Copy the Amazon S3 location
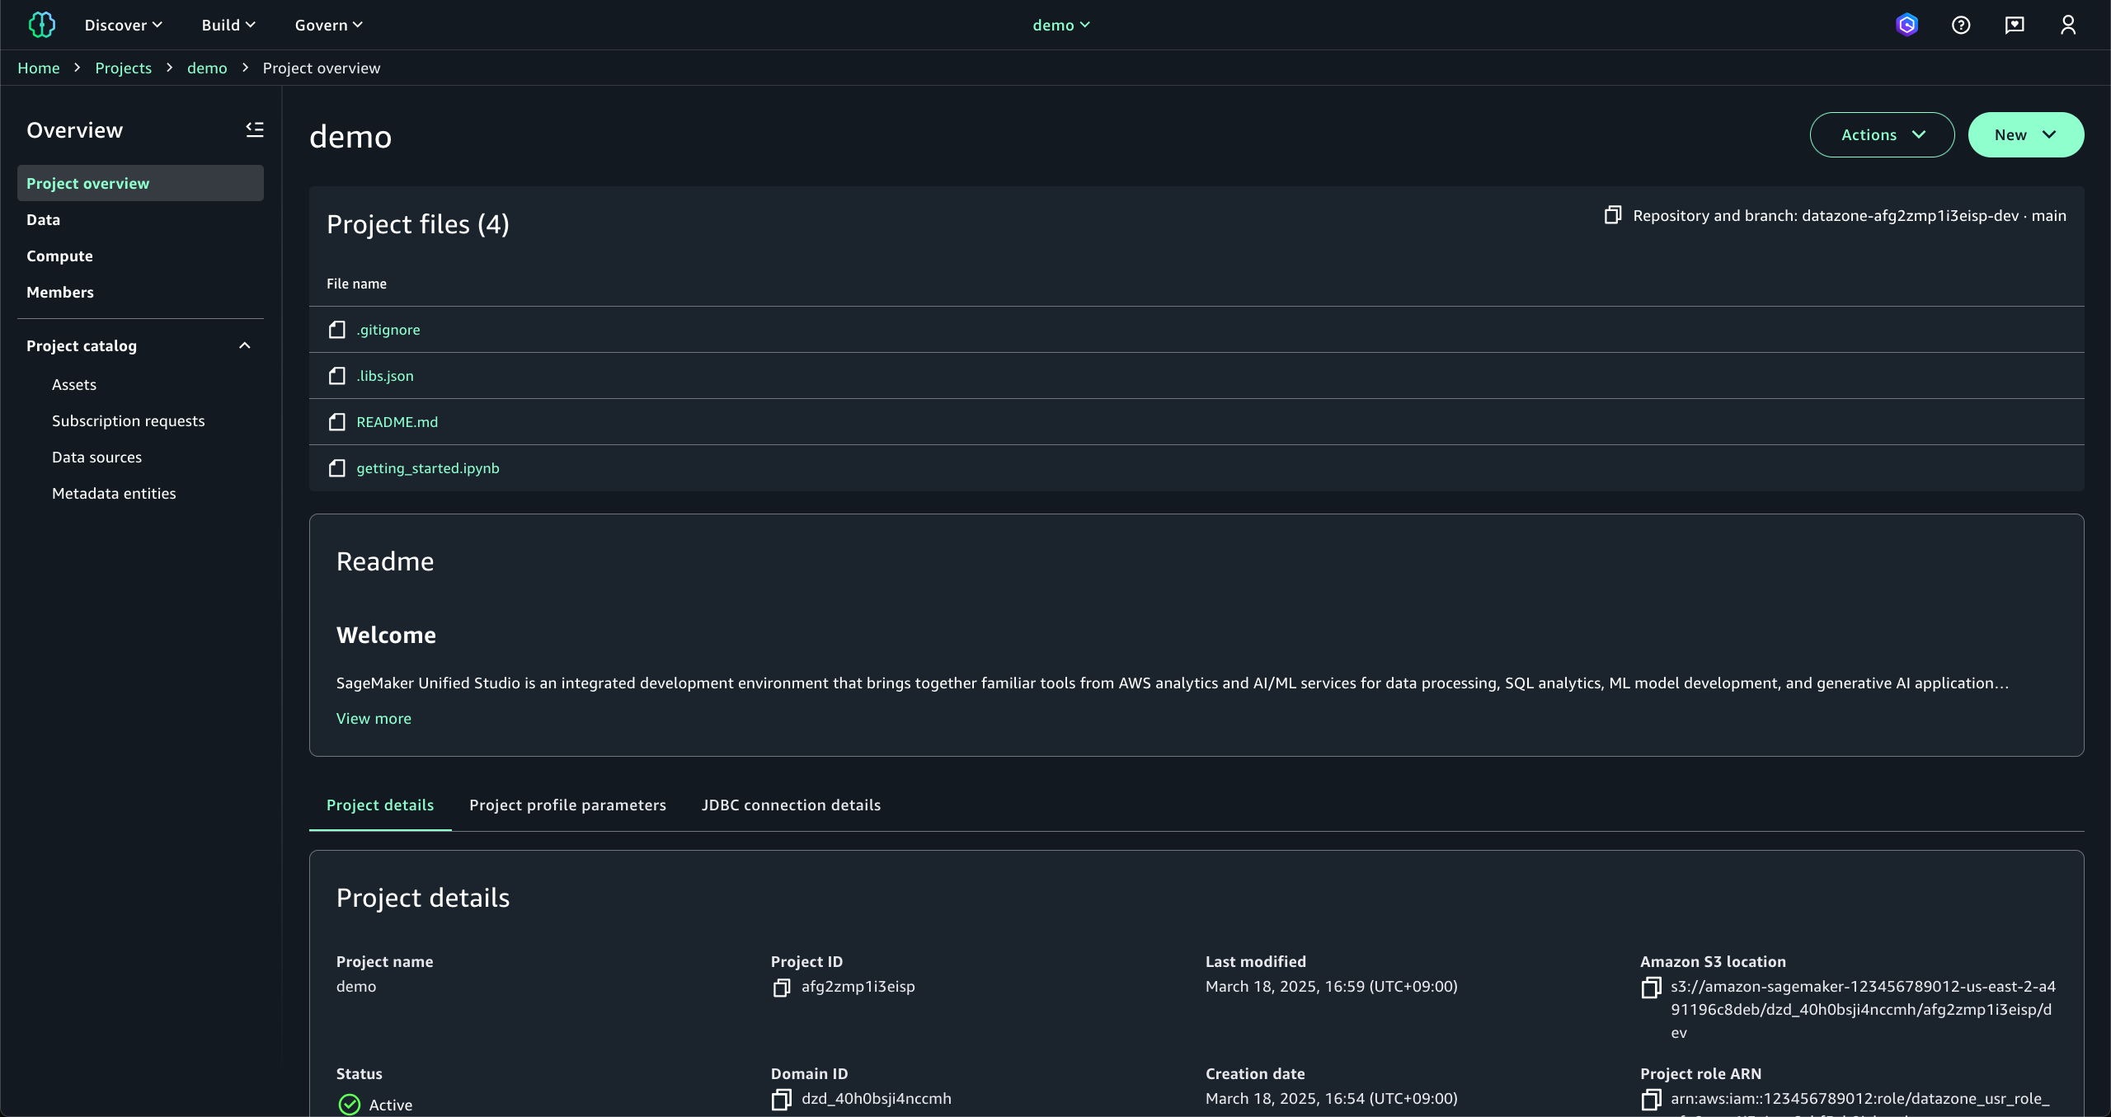 (1651, 987)
